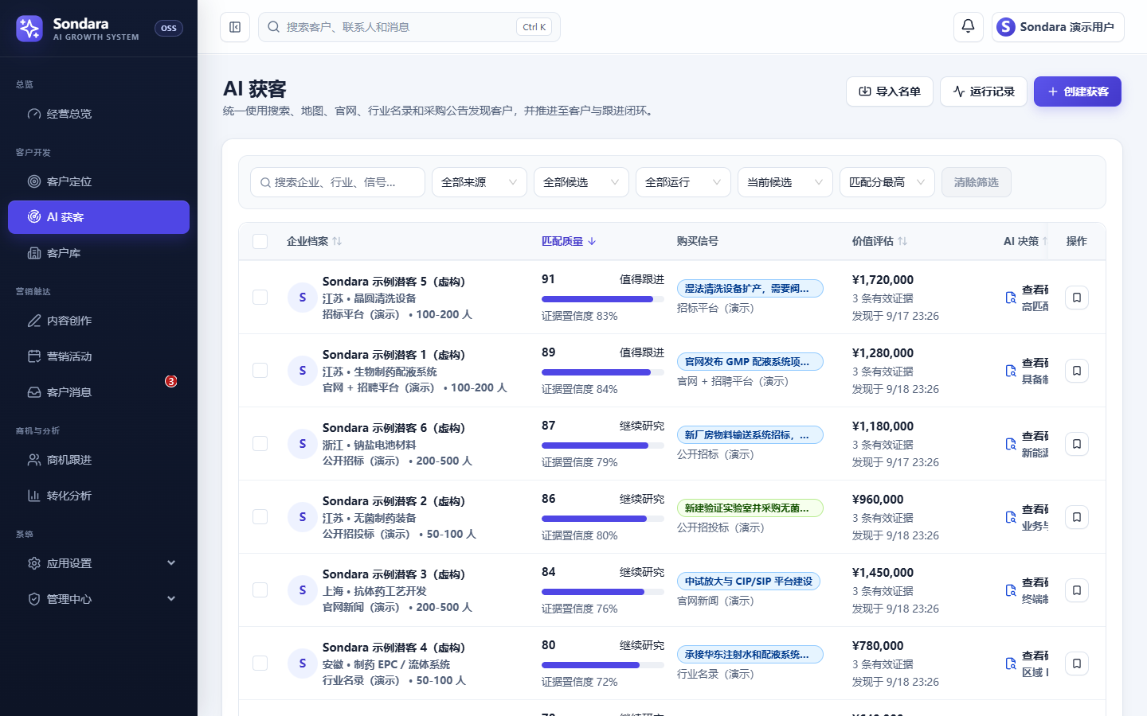
Task: Click the match score bar for 91
Action: [603, 299]
